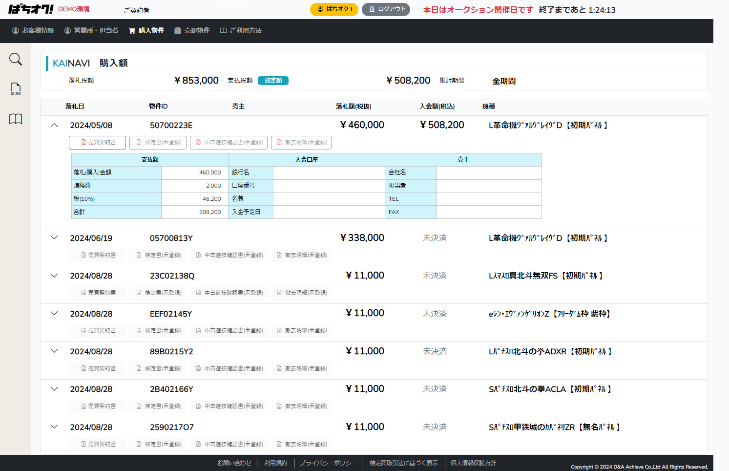Download XLSX export from sidebar
This screenshot has width=729, height=471.
pyautogui.click(x=16, y=89)
